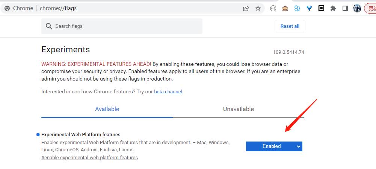Viewport: 376px width, 169px height.
Task: Click the share page icon in address bar
Action: point(246,8)
